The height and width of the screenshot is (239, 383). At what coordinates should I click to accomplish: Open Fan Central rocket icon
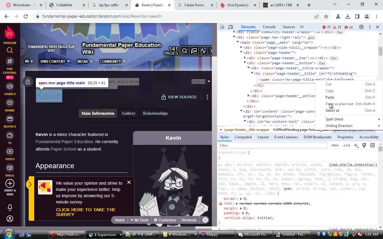pos(10,61)
